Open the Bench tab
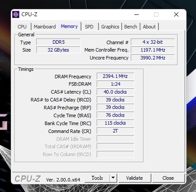Screen dimensions: 196x192 (x=131, y=27)
